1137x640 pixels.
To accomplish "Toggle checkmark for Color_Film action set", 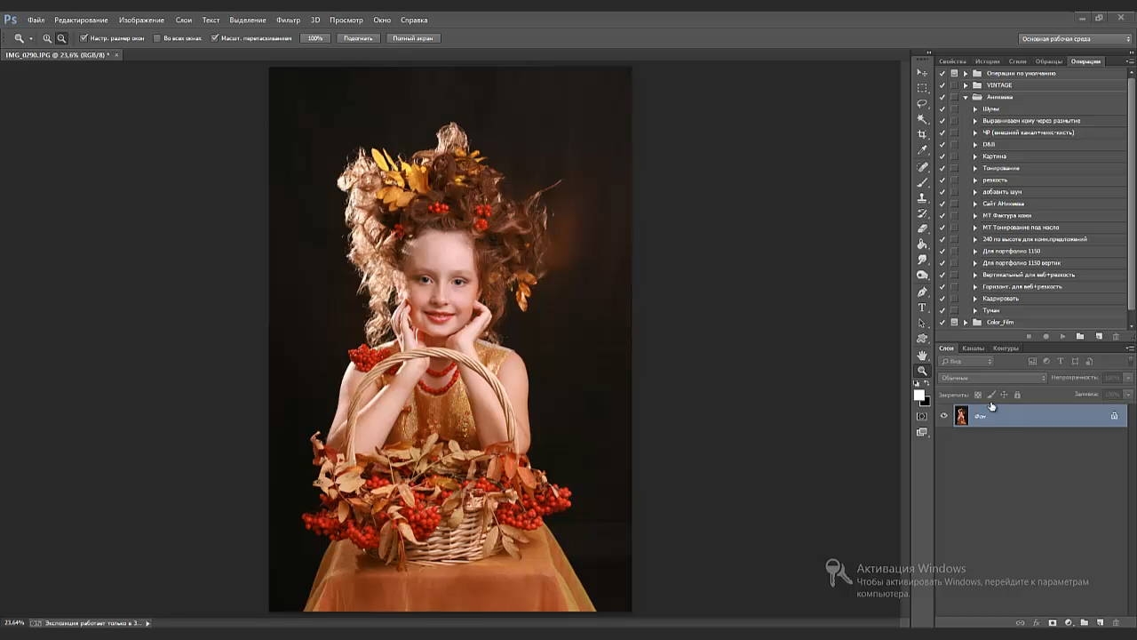I will point(942,322).
